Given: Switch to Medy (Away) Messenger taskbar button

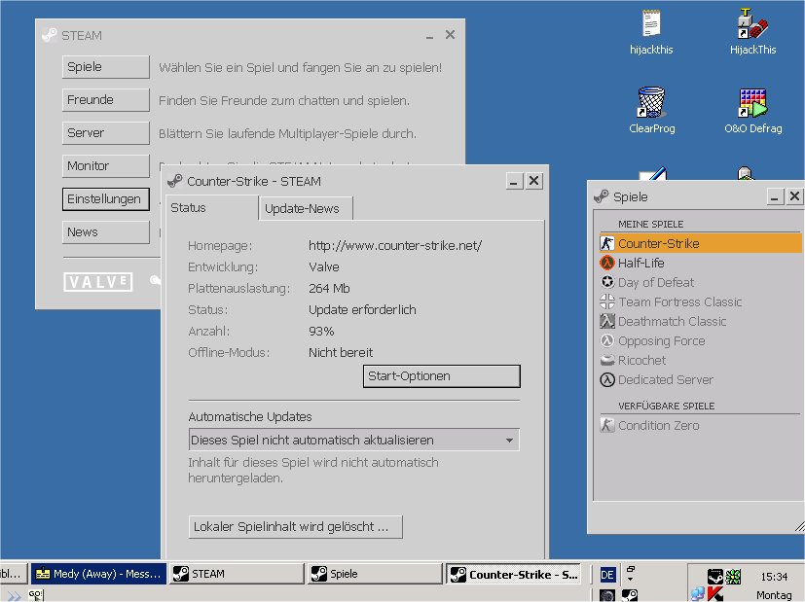Looking at the screenshot, I should [x=98, y=574].
